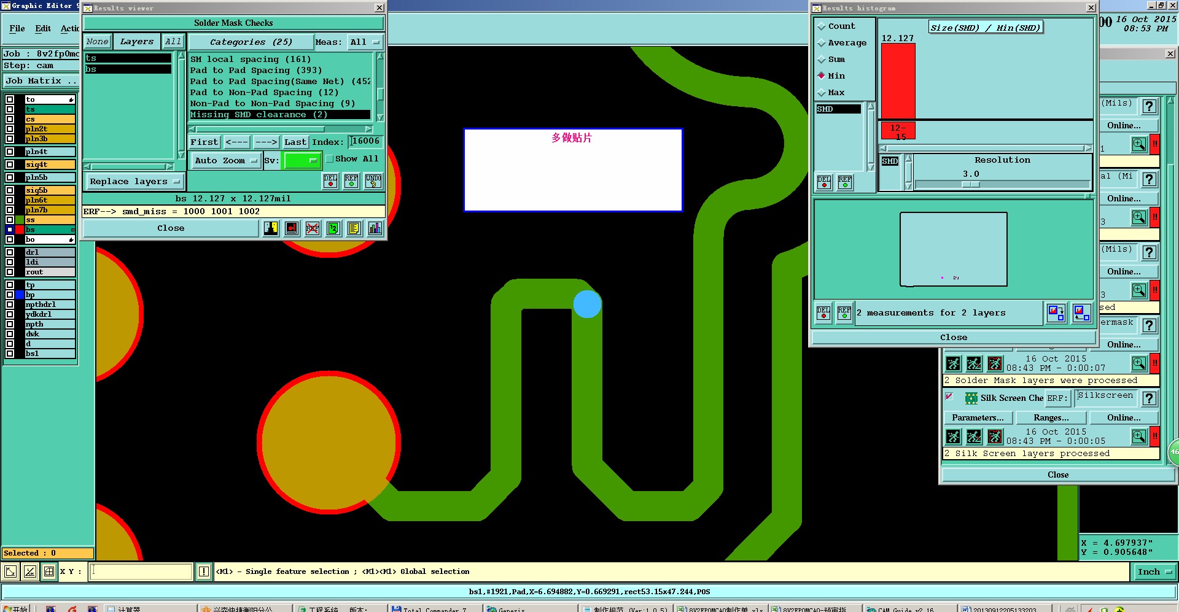Select the Count radio option
The height and width of the screenshot is (612, 1179).
tap(822, 26)
